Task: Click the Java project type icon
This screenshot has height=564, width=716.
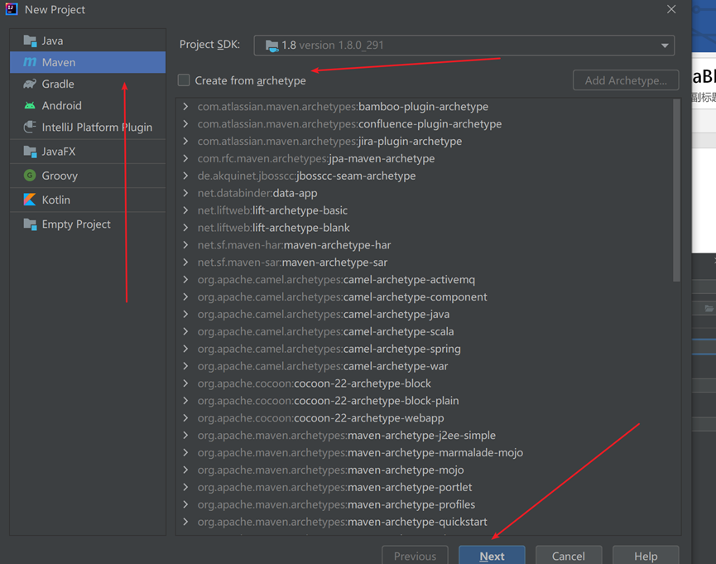Action: (x=30, y=41)
